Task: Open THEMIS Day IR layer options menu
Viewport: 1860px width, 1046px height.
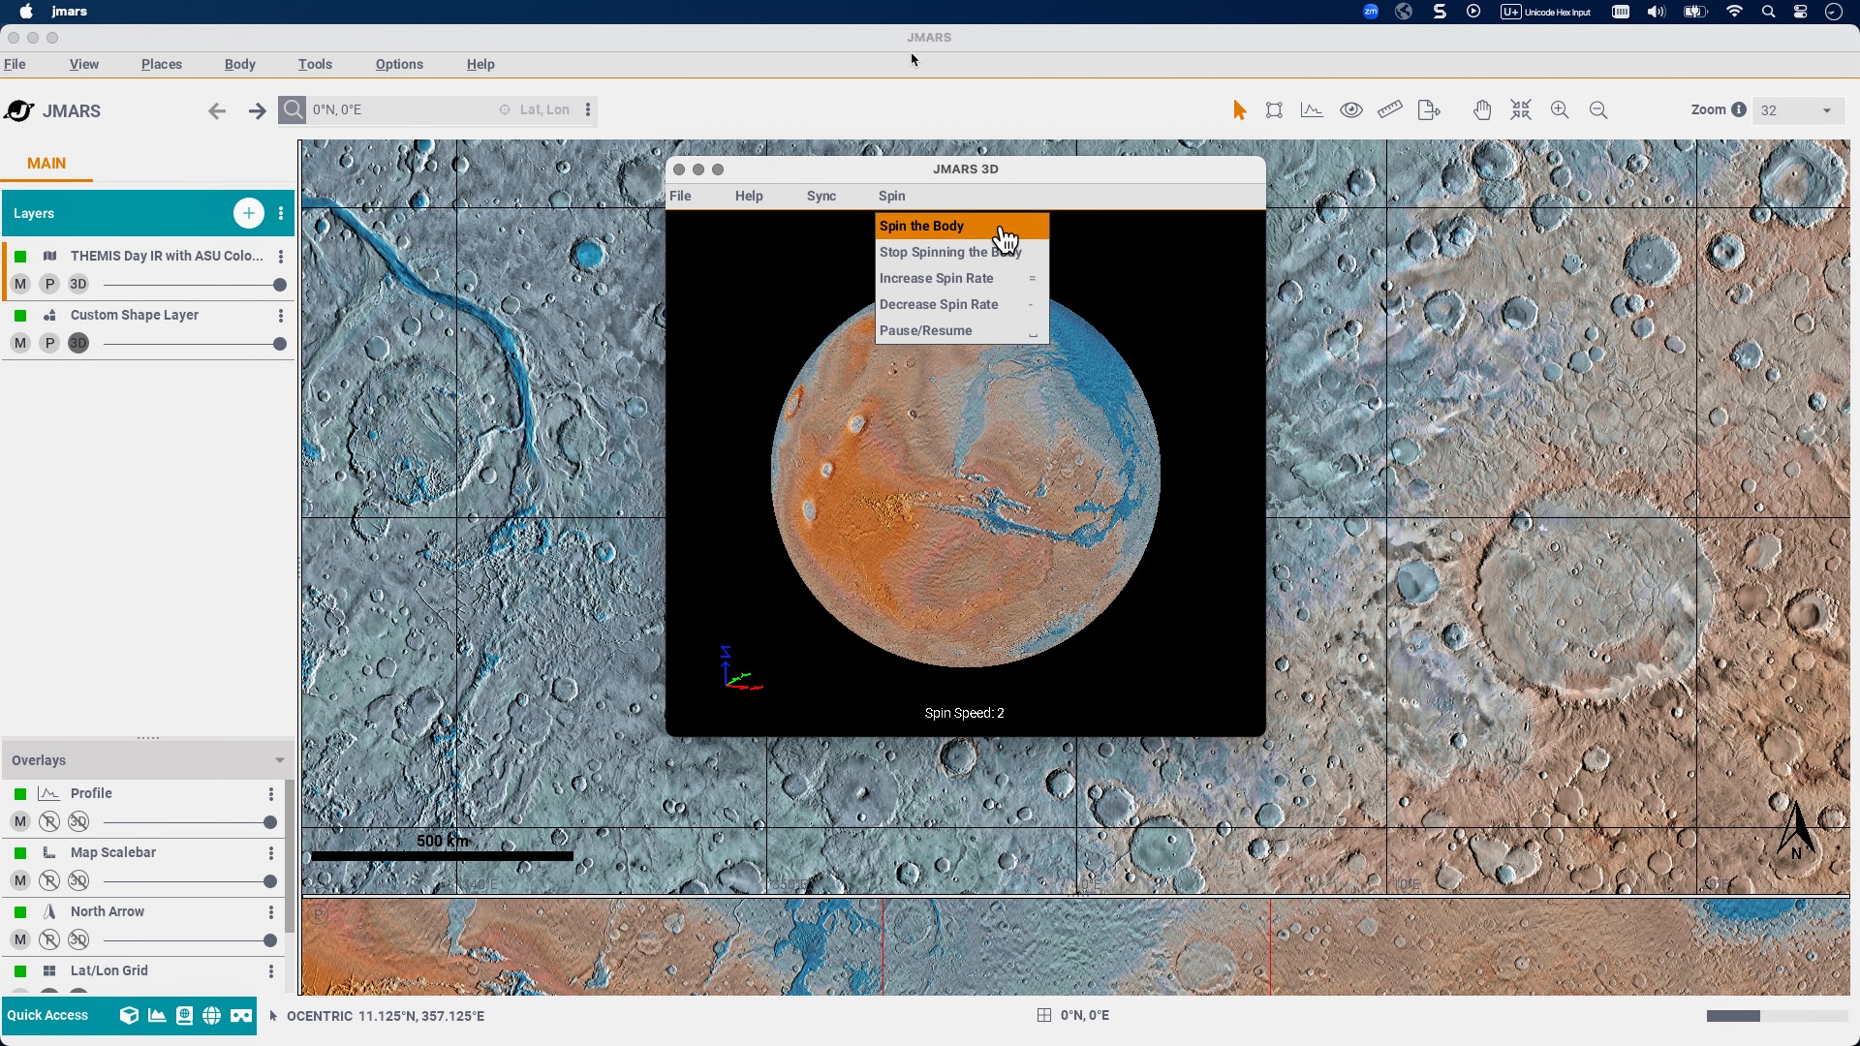Action: pyautogui.click(x=281, y=257)
